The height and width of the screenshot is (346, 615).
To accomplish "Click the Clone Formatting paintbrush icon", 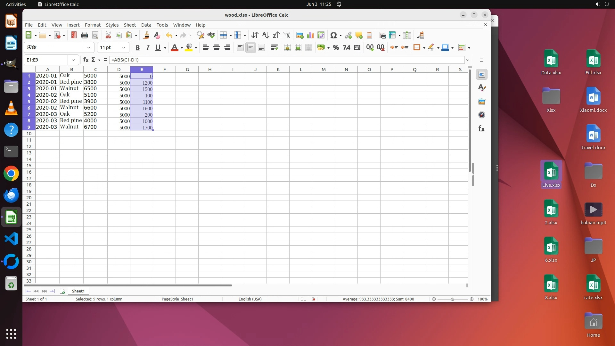I will pyautogui.click(x=146, y=35).
